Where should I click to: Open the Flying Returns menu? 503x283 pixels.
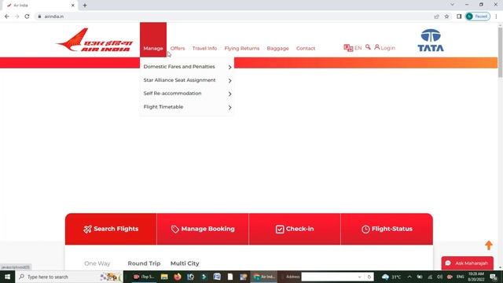pyautogui.click(x=242, y=48)
